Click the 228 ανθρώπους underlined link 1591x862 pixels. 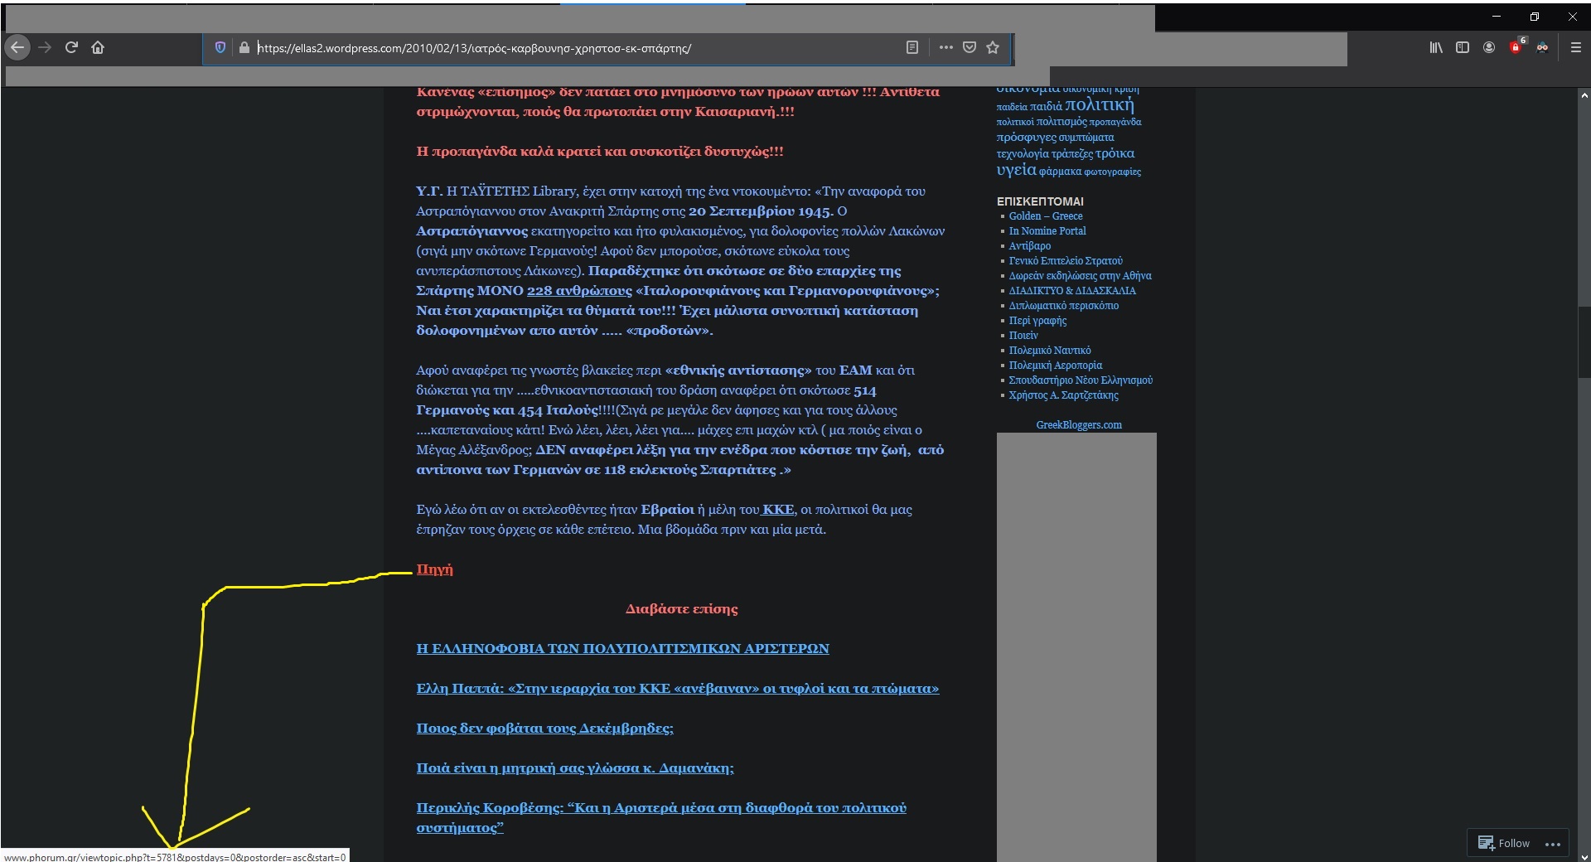pos(579,290)
